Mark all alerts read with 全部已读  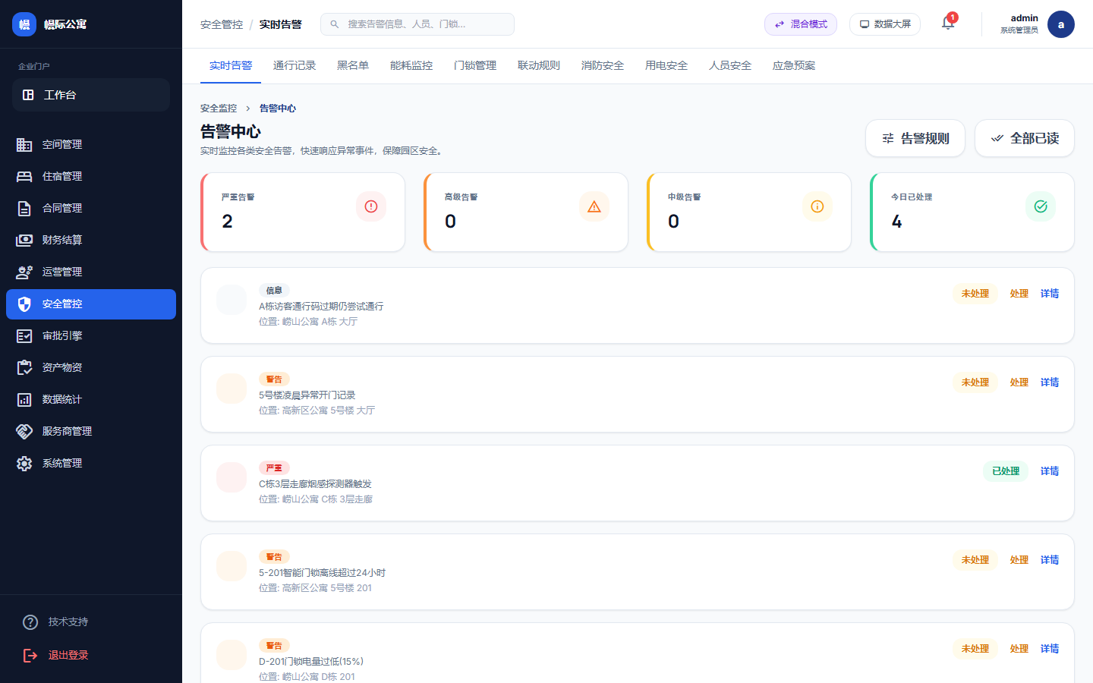[1025, 138]
